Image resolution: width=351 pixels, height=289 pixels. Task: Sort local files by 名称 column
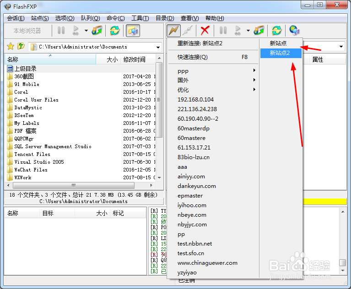coord(50,59)
